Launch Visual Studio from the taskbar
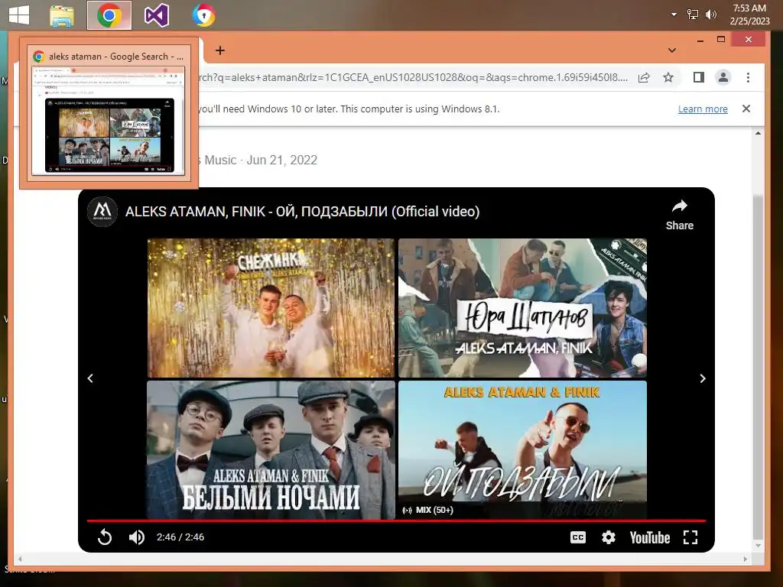The image size is (783, 587). pyautogui.click(x=156, y=15)
